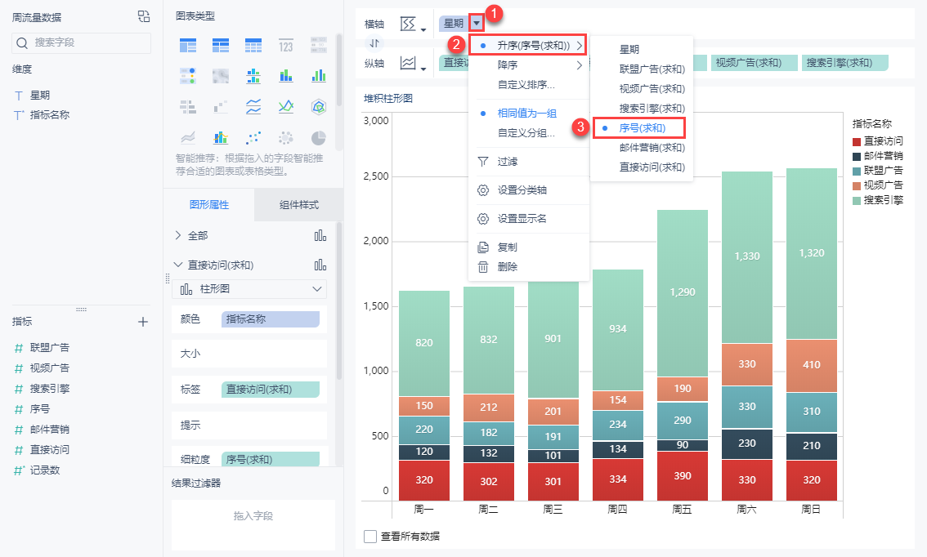Select the map chart type icon

click(x=221, y=76)
